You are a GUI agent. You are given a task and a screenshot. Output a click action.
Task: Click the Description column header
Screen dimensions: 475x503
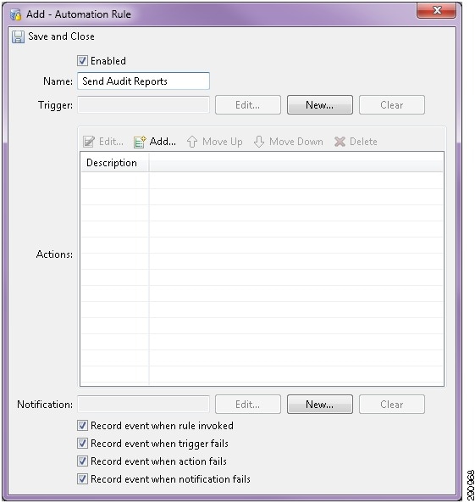(114, 163)
